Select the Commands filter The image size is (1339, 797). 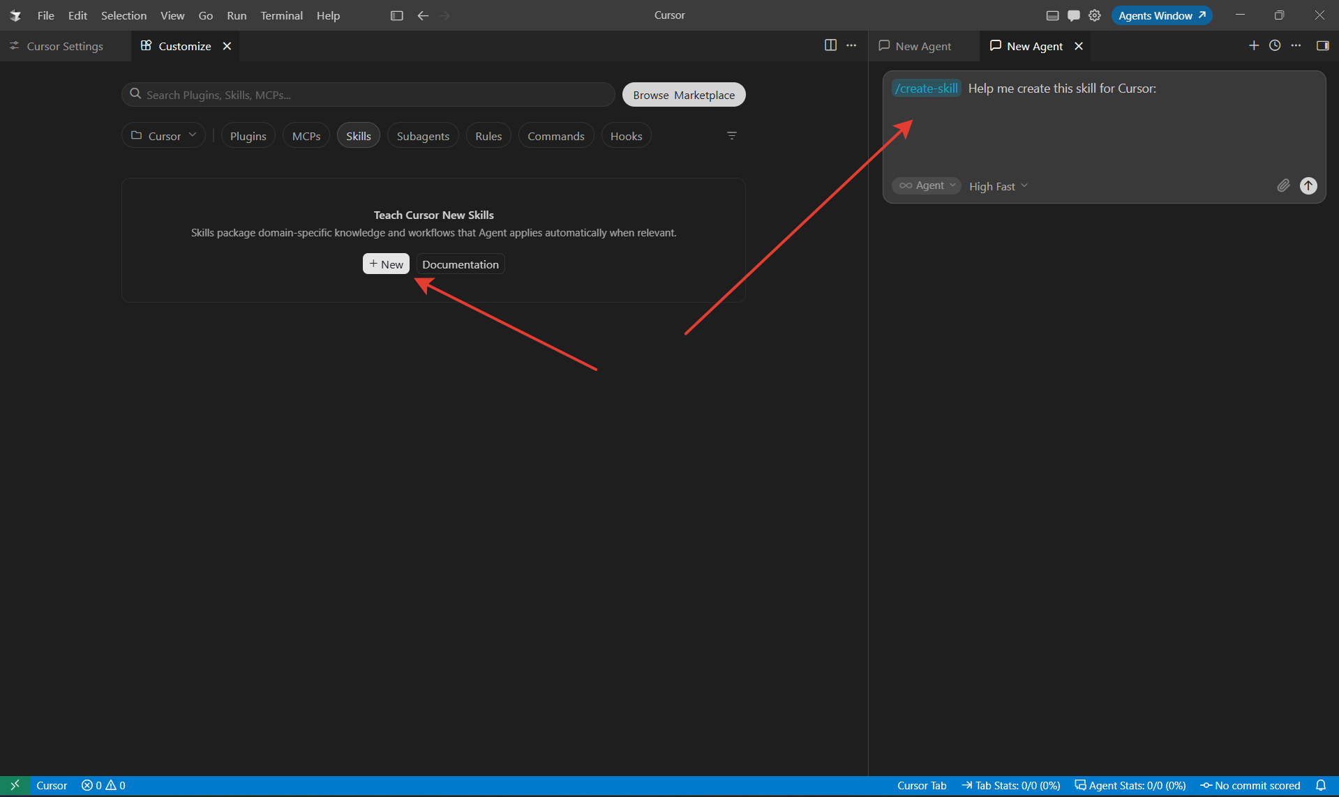coord(556,136)
